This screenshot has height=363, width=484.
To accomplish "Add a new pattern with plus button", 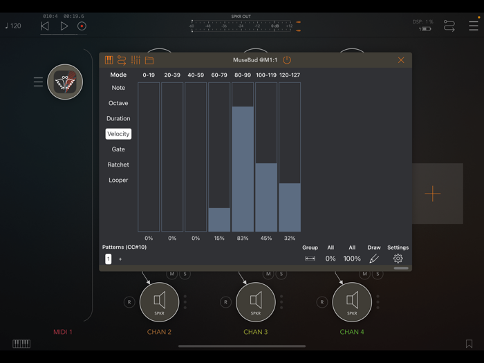I will 120,259.
